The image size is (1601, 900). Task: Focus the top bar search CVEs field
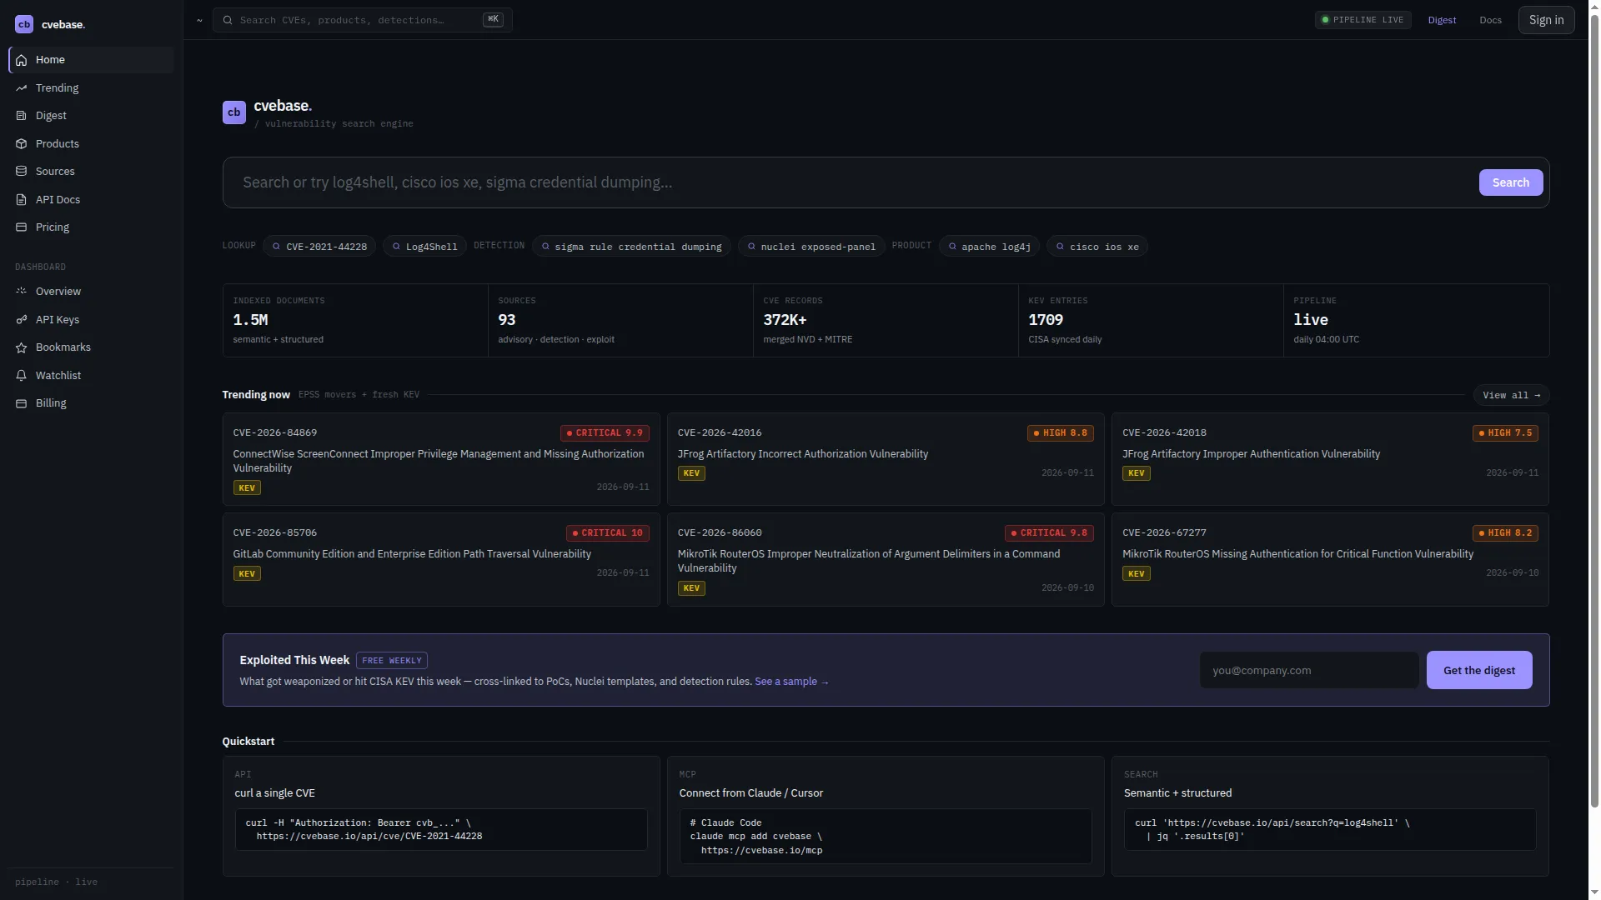point(362,20)
